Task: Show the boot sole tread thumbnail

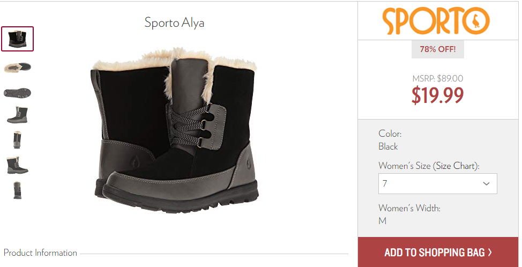Action: tap(17, 93)
